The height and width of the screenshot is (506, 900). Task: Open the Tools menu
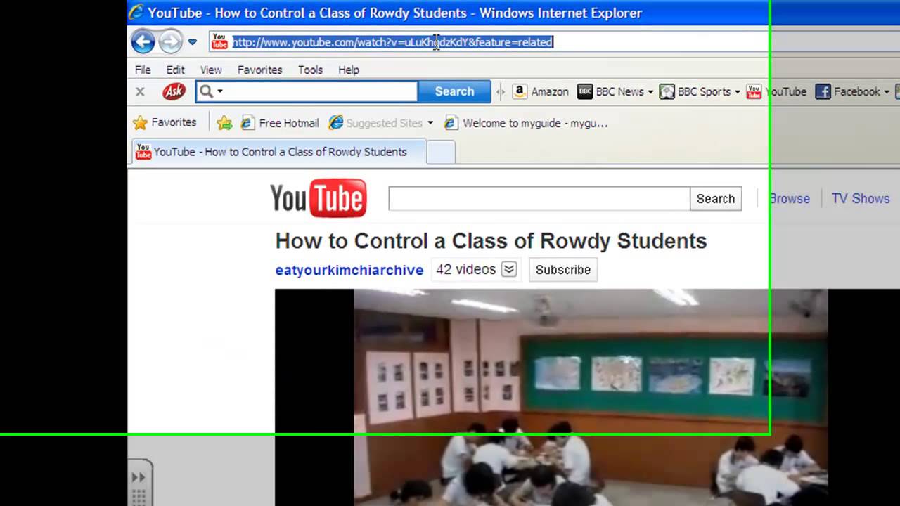tap(310, 70)
